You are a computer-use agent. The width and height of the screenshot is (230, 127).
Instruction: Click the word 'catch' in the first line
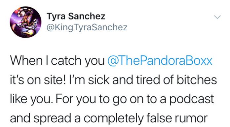(x=66, y=61)
